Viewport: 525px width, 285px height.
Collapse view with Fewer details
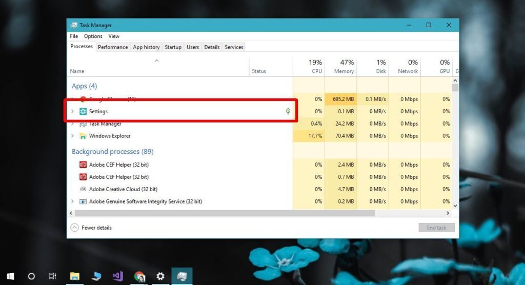coord(91,228)
